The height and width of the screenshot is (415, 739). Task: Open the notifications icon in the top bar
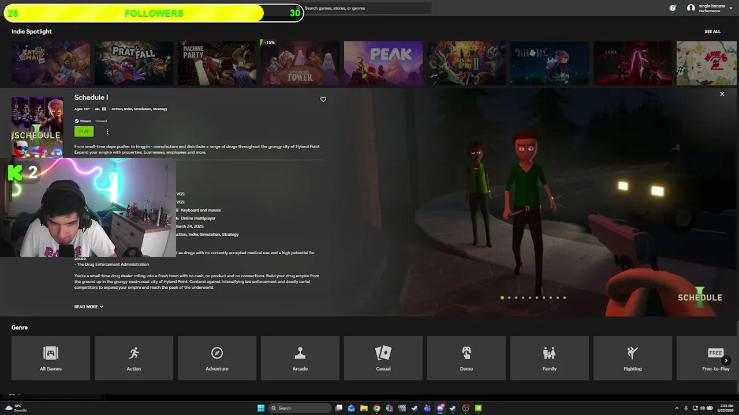point(673,8)
